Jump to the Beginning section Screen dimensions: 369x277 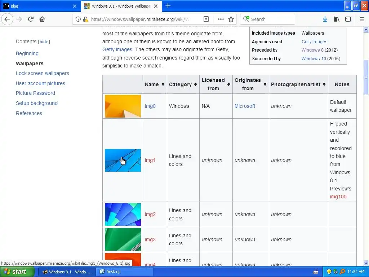(x=27, y=53)
